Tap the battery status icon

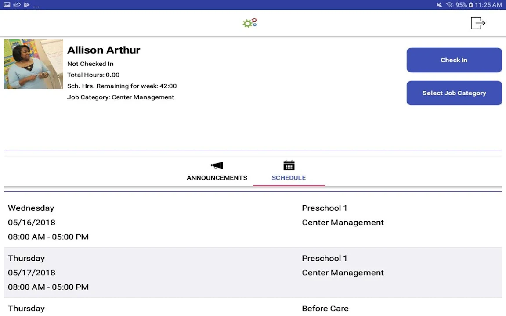tap(471, 5)
